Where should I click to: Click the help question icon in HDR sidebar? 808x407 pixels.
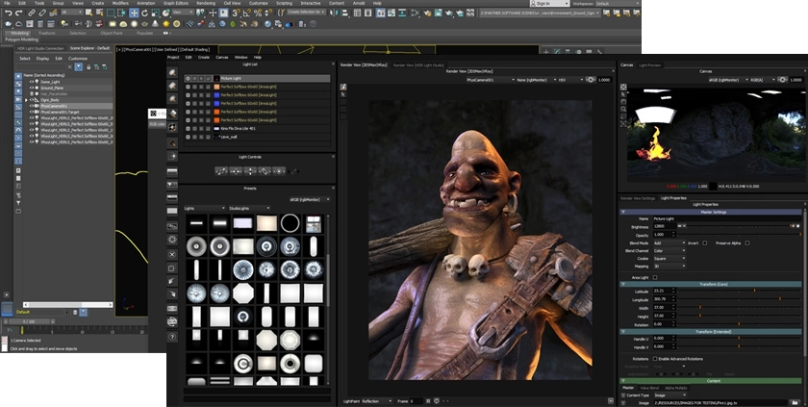[172, 337]
